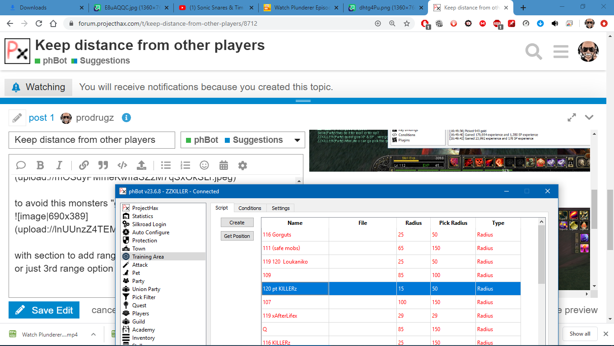Viewport: 614px width, 346px height.
Task: Toggle the composer fullscreen arrows icon
Action: (572, 118)
